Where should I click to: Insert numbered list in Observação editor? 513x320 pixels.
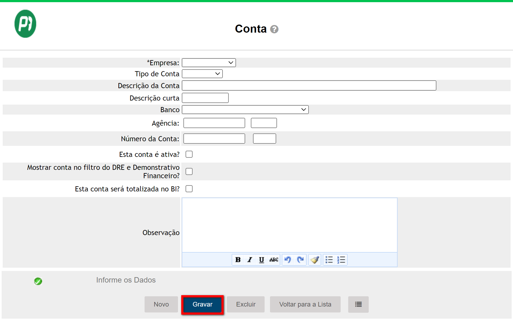[x=341, y=260]
